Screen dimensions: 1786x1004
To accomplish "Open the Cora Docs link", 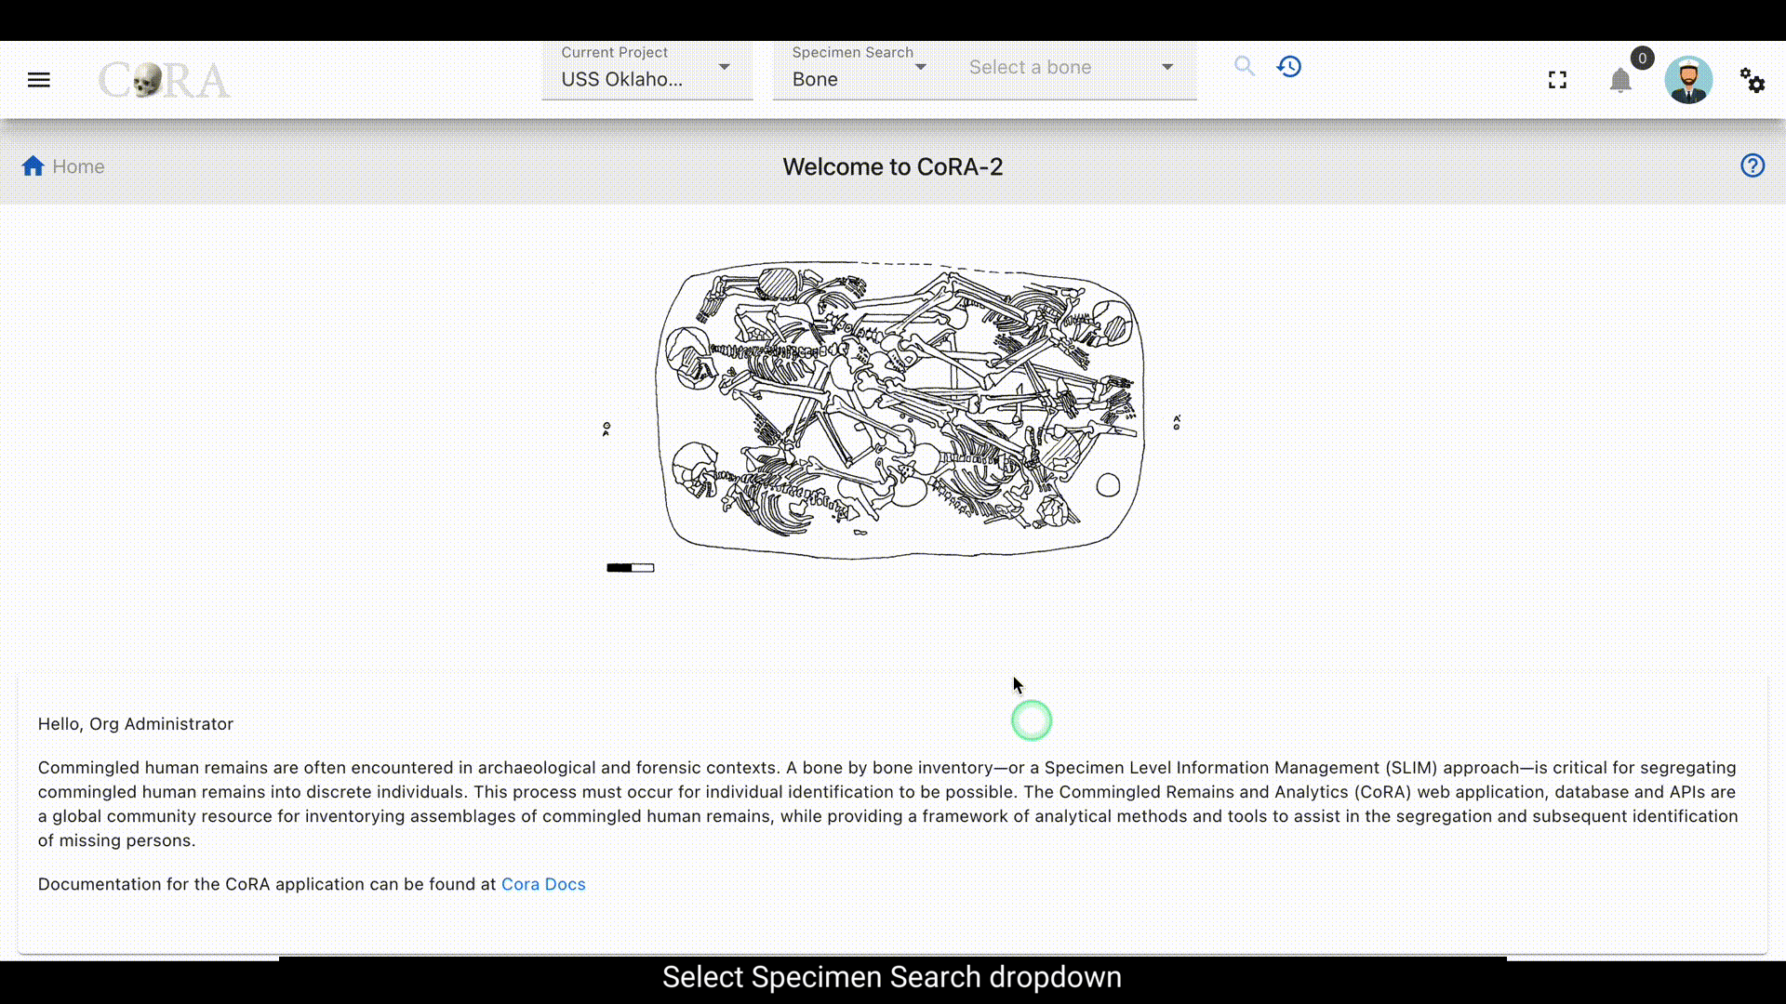I will tap(543, 884).
